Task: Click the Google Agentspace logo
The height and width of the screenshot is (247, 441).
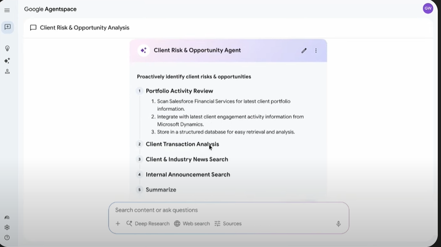Action: 51,9
